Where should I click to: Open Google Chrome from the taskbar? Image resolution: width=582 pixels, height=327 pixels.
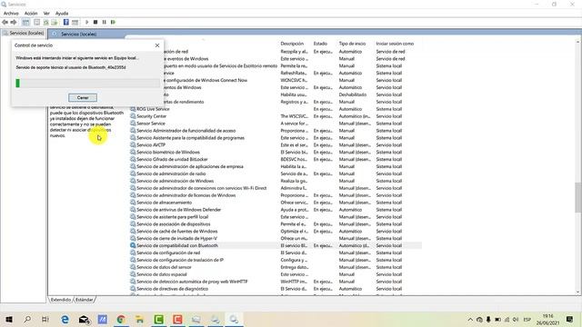point(121,319)
